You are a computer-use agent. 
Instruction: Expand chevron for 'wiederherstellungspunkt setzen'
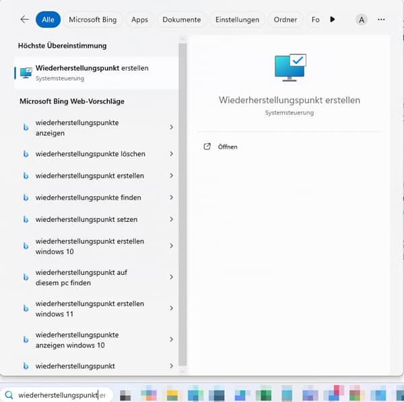click(172, 219)
